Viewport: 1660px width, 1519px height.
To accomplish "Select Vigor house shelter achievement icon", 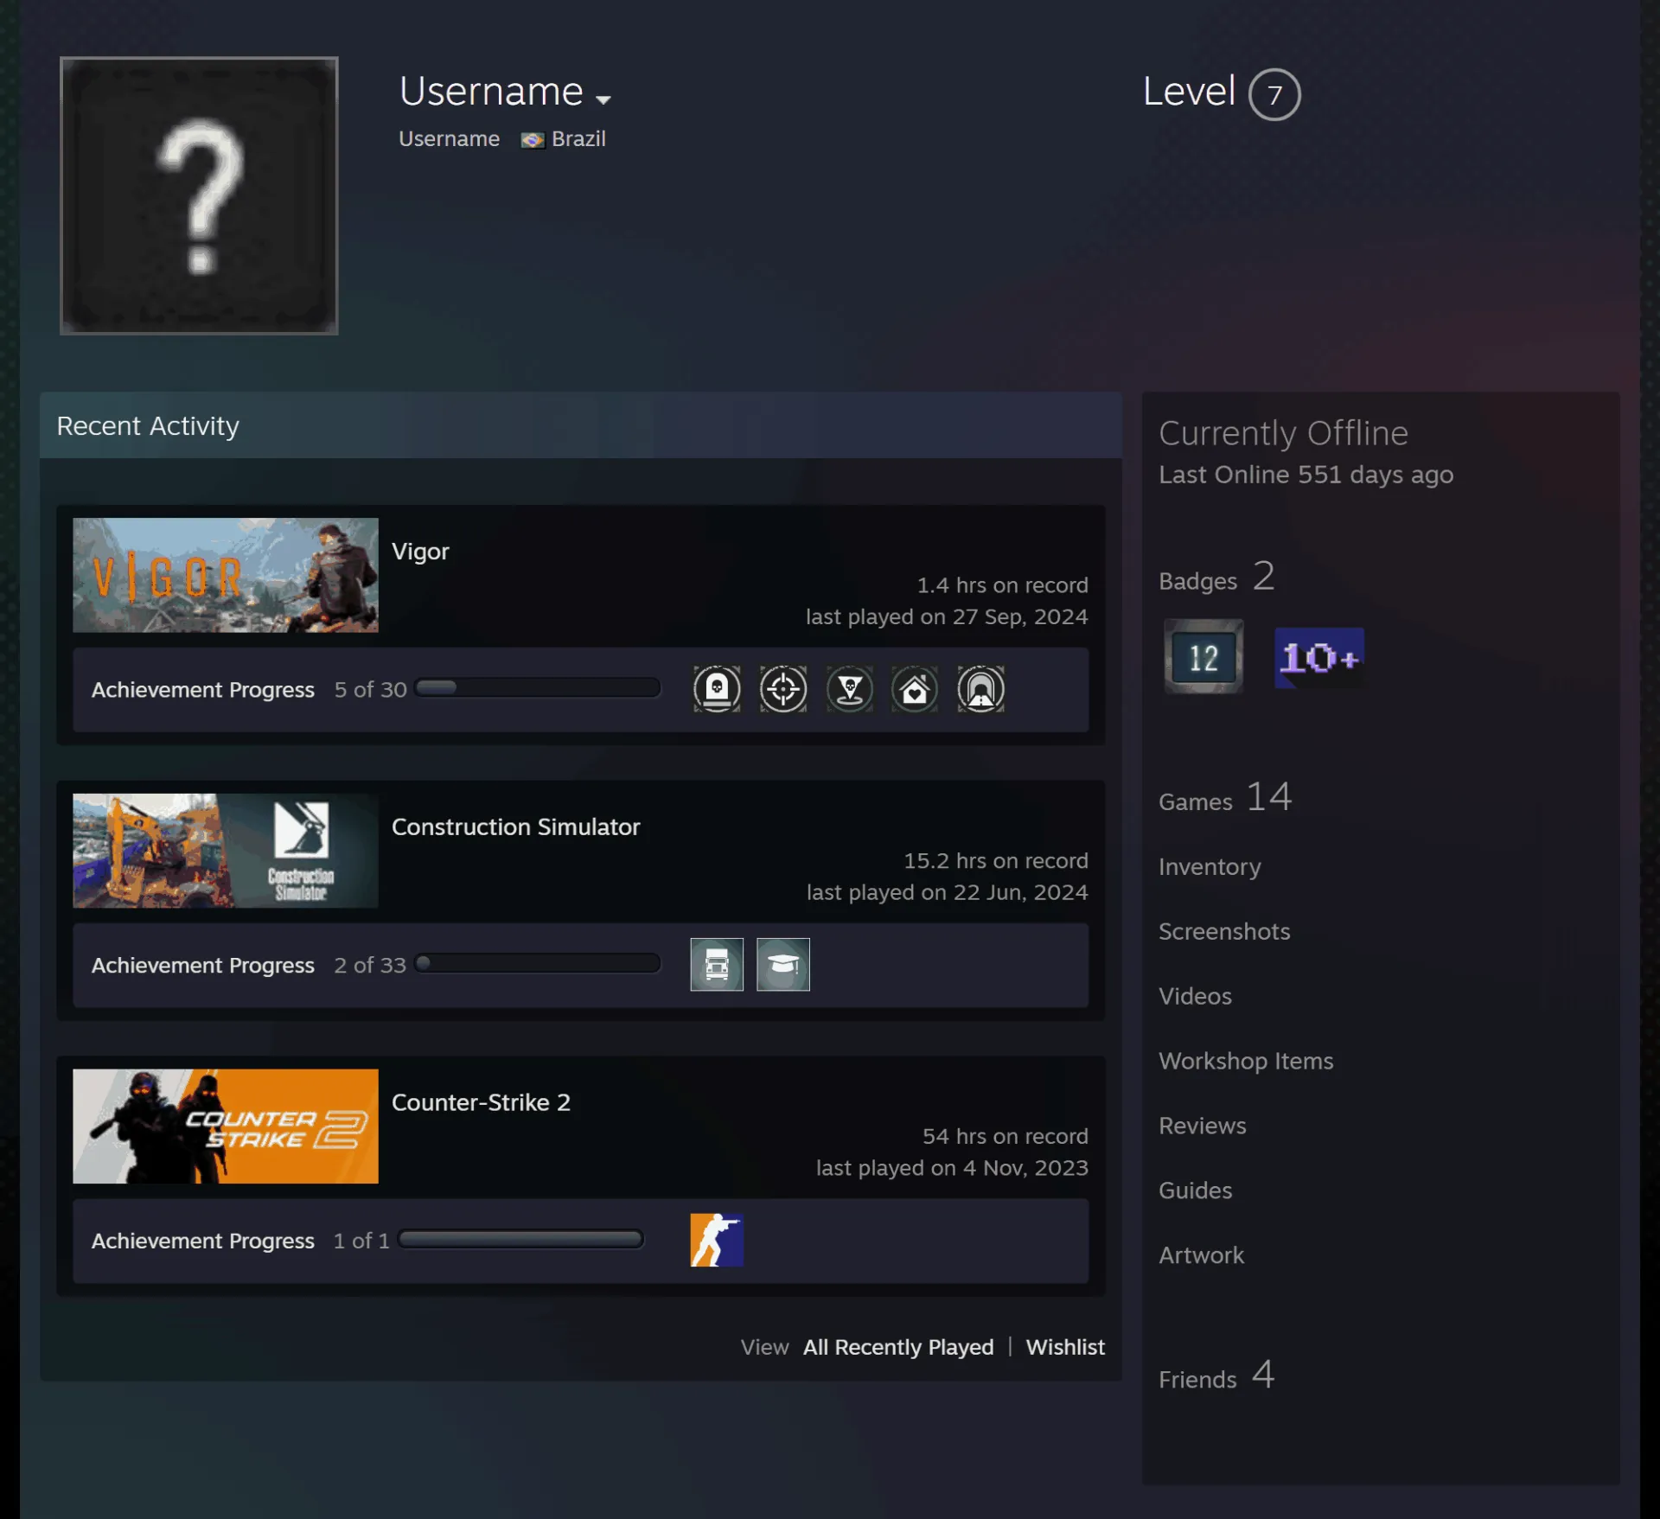I will tap(915, 689).
